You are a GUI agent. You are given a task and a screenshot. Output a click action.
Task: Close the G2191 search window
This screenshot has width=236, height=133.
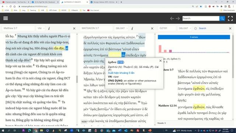(230, 28)
